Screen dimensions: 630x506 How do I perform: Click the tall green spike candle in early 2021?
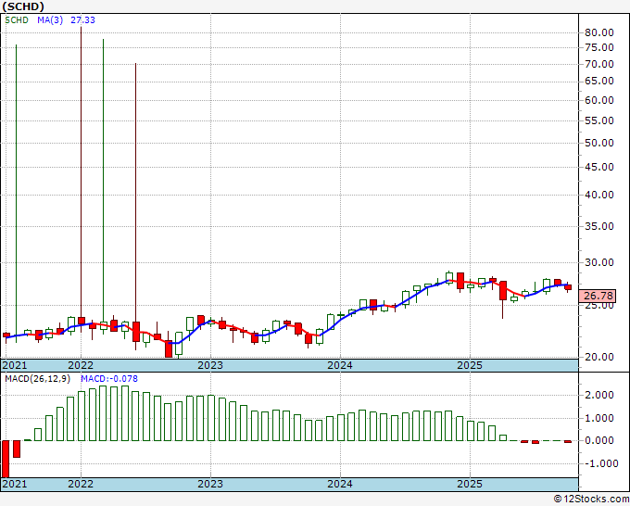click(x=16, y=193)
